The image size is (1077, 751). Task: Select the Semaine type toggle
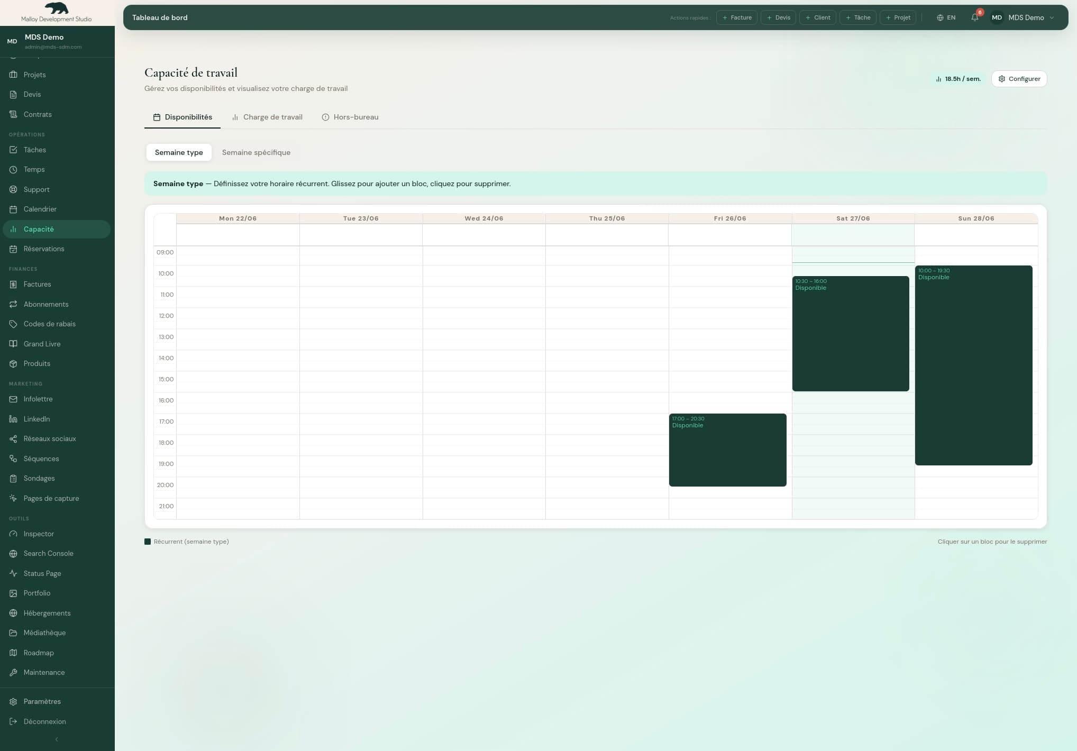[x=179, y=152]
